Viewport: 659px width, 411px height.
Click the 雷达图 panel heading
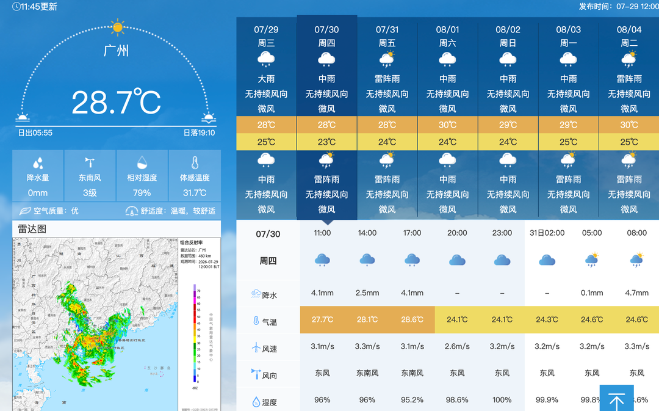pyautogui.click(x=32, y=229)
